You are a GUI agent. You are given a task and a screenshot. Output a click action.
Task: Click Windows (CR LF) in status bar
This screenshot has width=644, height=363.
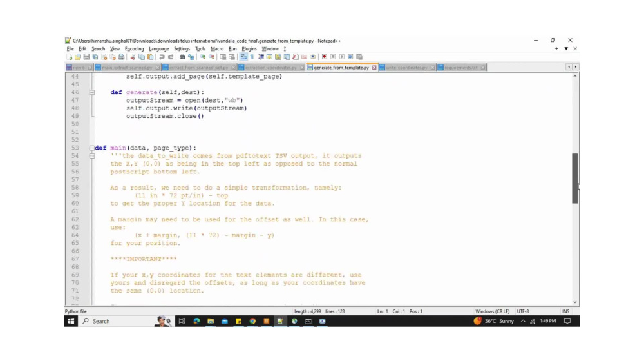tap(492, 311)
